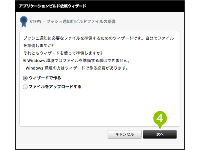This screenshot has height=150, width=200.
Task: Click the blue ribbon badge icon beside STEP5
Action: coord(24,22)
